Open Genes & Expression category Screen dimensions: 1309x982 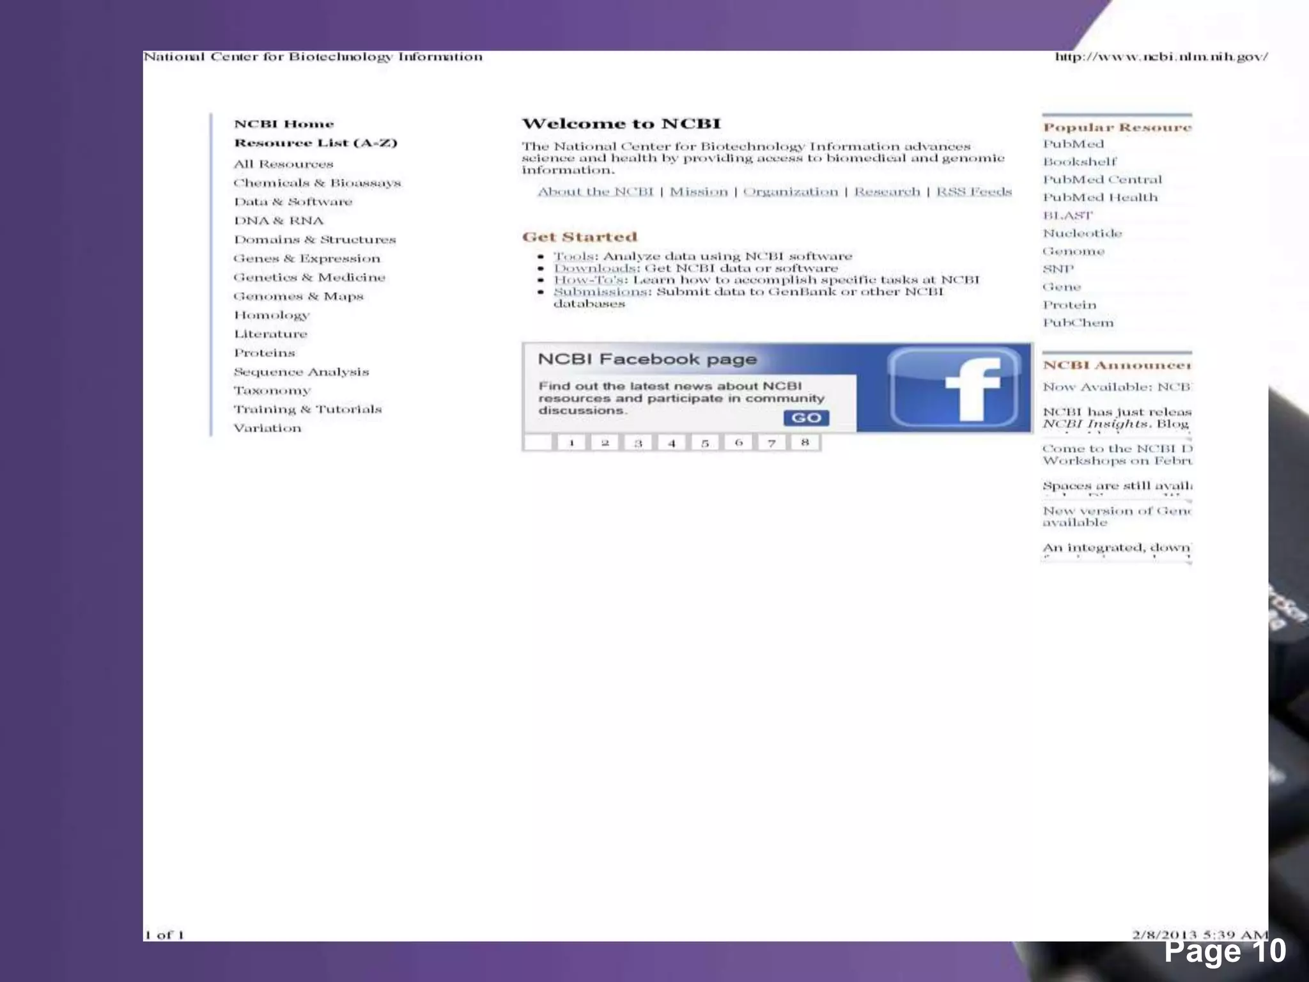point(307,258)
